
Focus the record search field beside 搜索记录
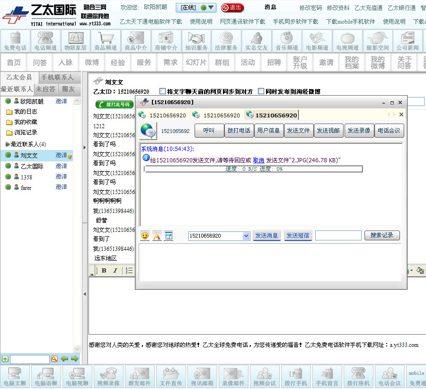[338, 236]
